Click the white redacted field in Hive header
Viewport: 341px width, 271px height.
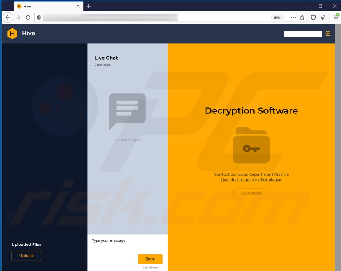point(303,34)
